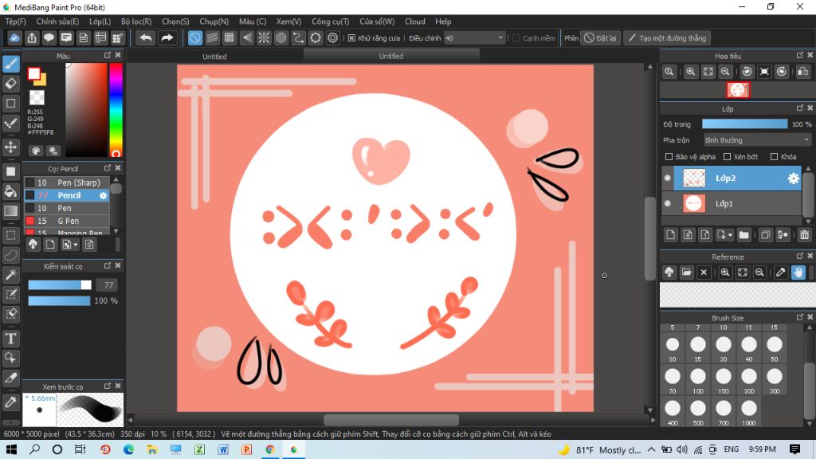Open Pha trộn blending mode dropdown
Image resolution: width=816 pixels, height=459 pixels.
(x=757, y=140)
